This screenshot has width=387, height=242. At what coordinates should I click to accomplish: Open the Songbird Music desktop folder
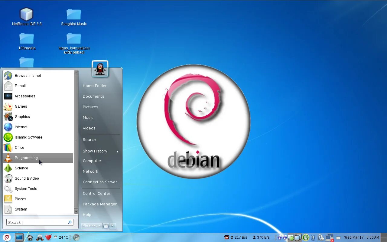[74, 17]
